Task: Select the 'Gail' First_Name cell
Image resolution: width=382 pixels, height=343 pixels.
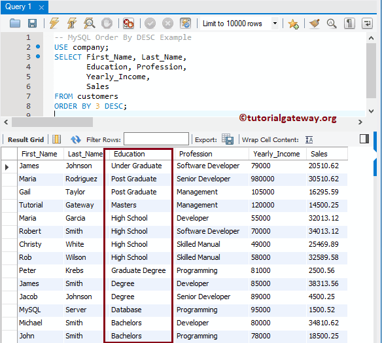Action: (41, 192)
